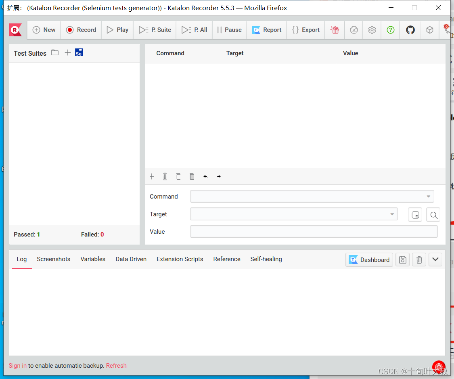The width and height of the screenshot is (454, 379).
Task: Play the current test case
Action: pyautogui.click(x=117, y=30)
